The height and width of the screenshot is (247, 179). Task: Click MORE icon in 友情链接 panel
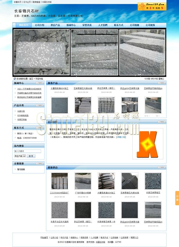click(39, 163)
